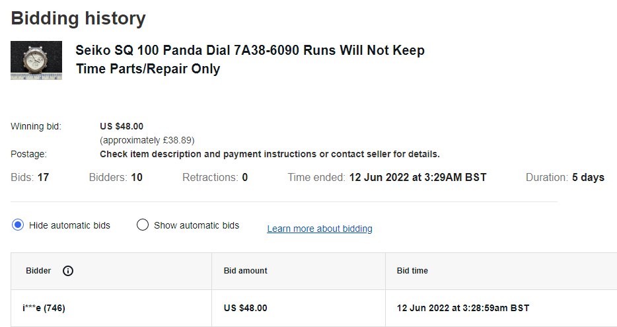Click the Winning bid US $48.00 value

122,126
